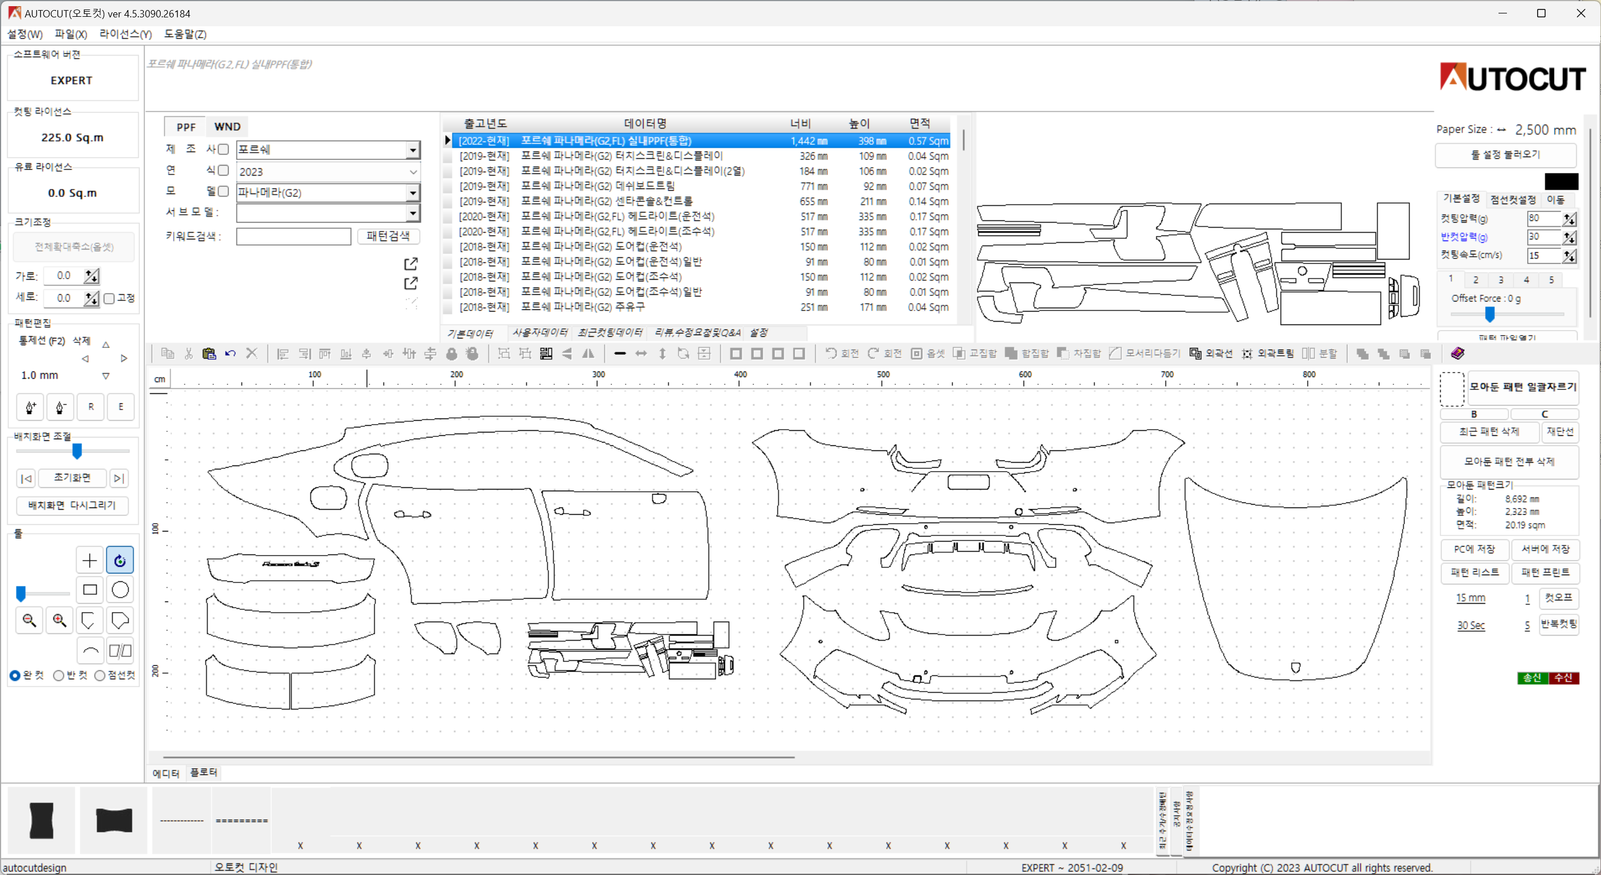
Task: Click the align left icon
Action: [283, 354]
